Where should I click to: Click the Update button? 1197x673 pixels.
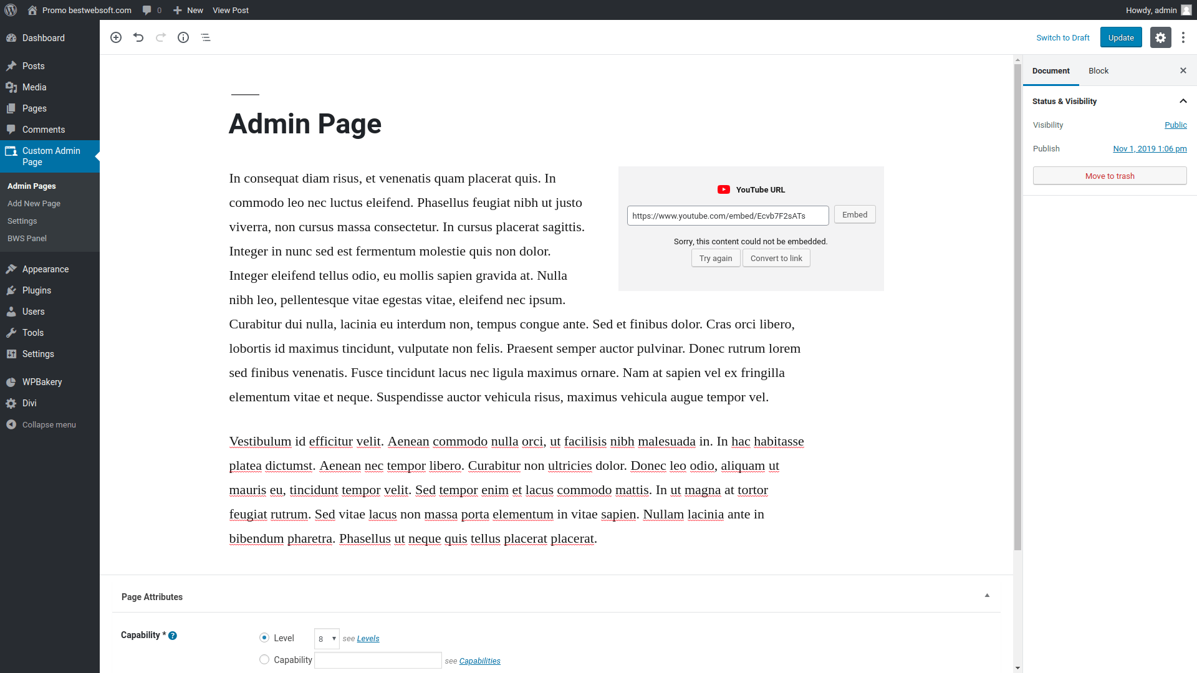pyautogui.click(x=1120, y=37)
